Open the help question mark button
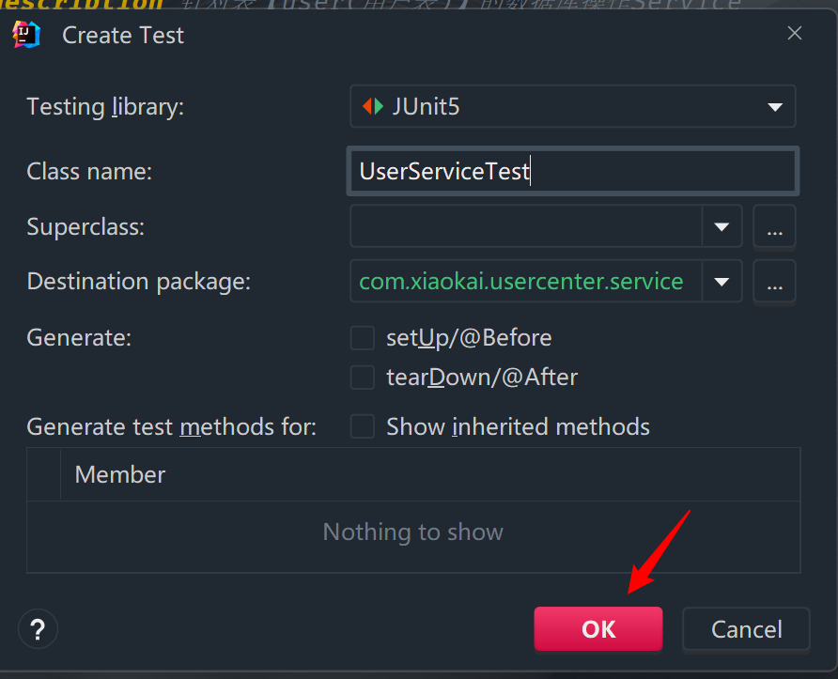Image resolution: width=838 pixels, height=679 pixels. pos(39,629)
